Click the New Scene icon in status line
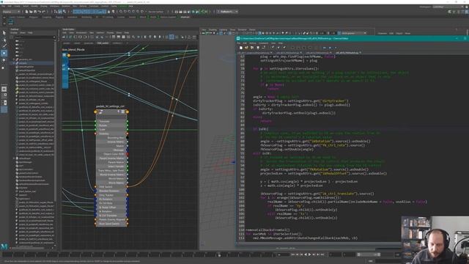Image resolution: width=469 pixels, height=264 pixels. [26, 12]
